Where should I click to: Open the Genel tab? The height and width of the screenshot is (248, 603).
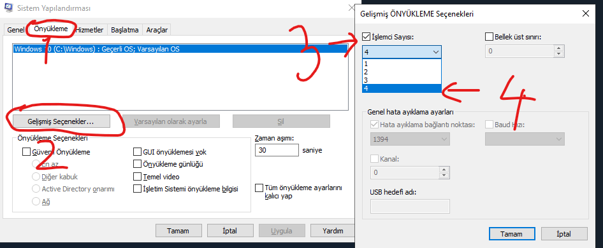16,29
